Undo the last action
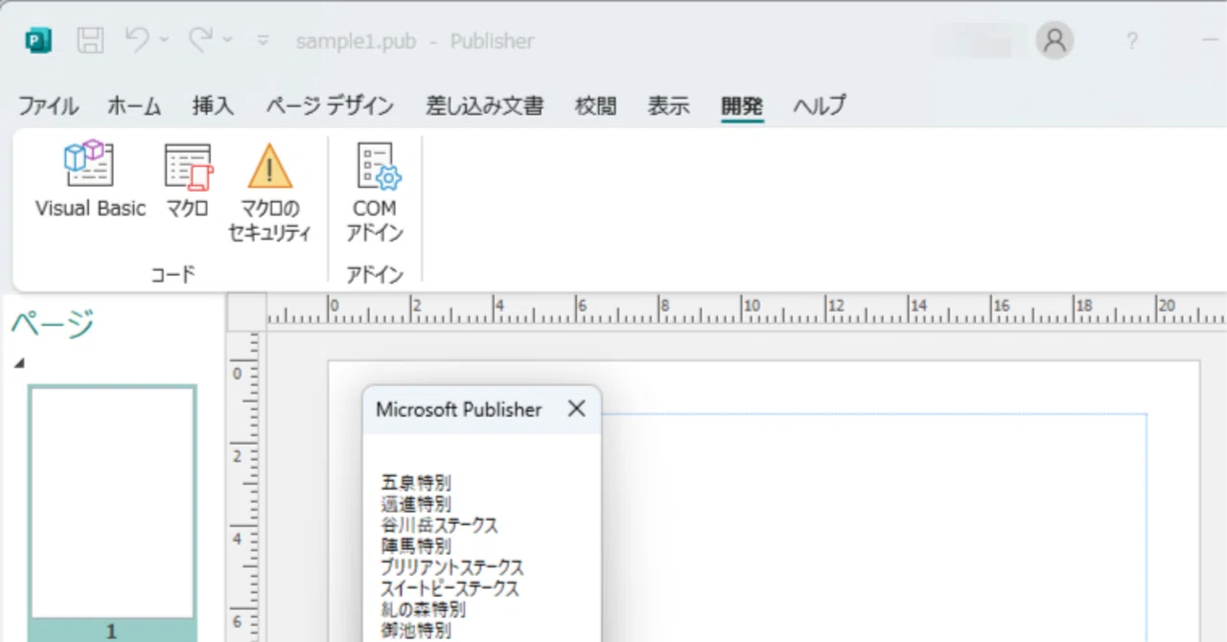The width and height of the screenshot is (1227, 642). tap(137, 39)
